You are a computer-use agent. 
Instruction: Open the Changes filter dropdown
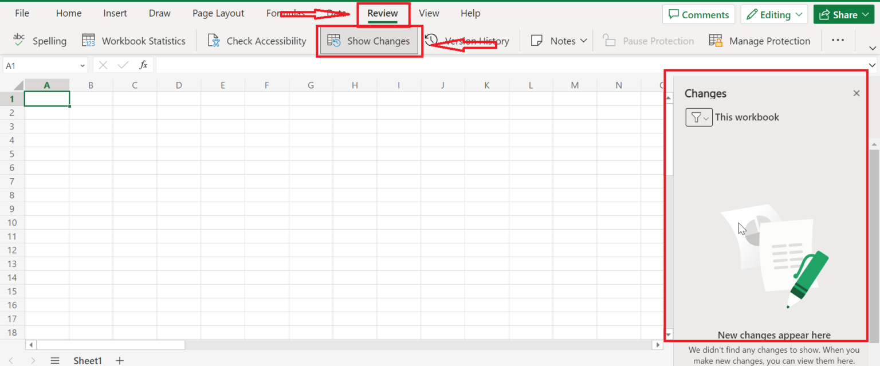[698, 117]
